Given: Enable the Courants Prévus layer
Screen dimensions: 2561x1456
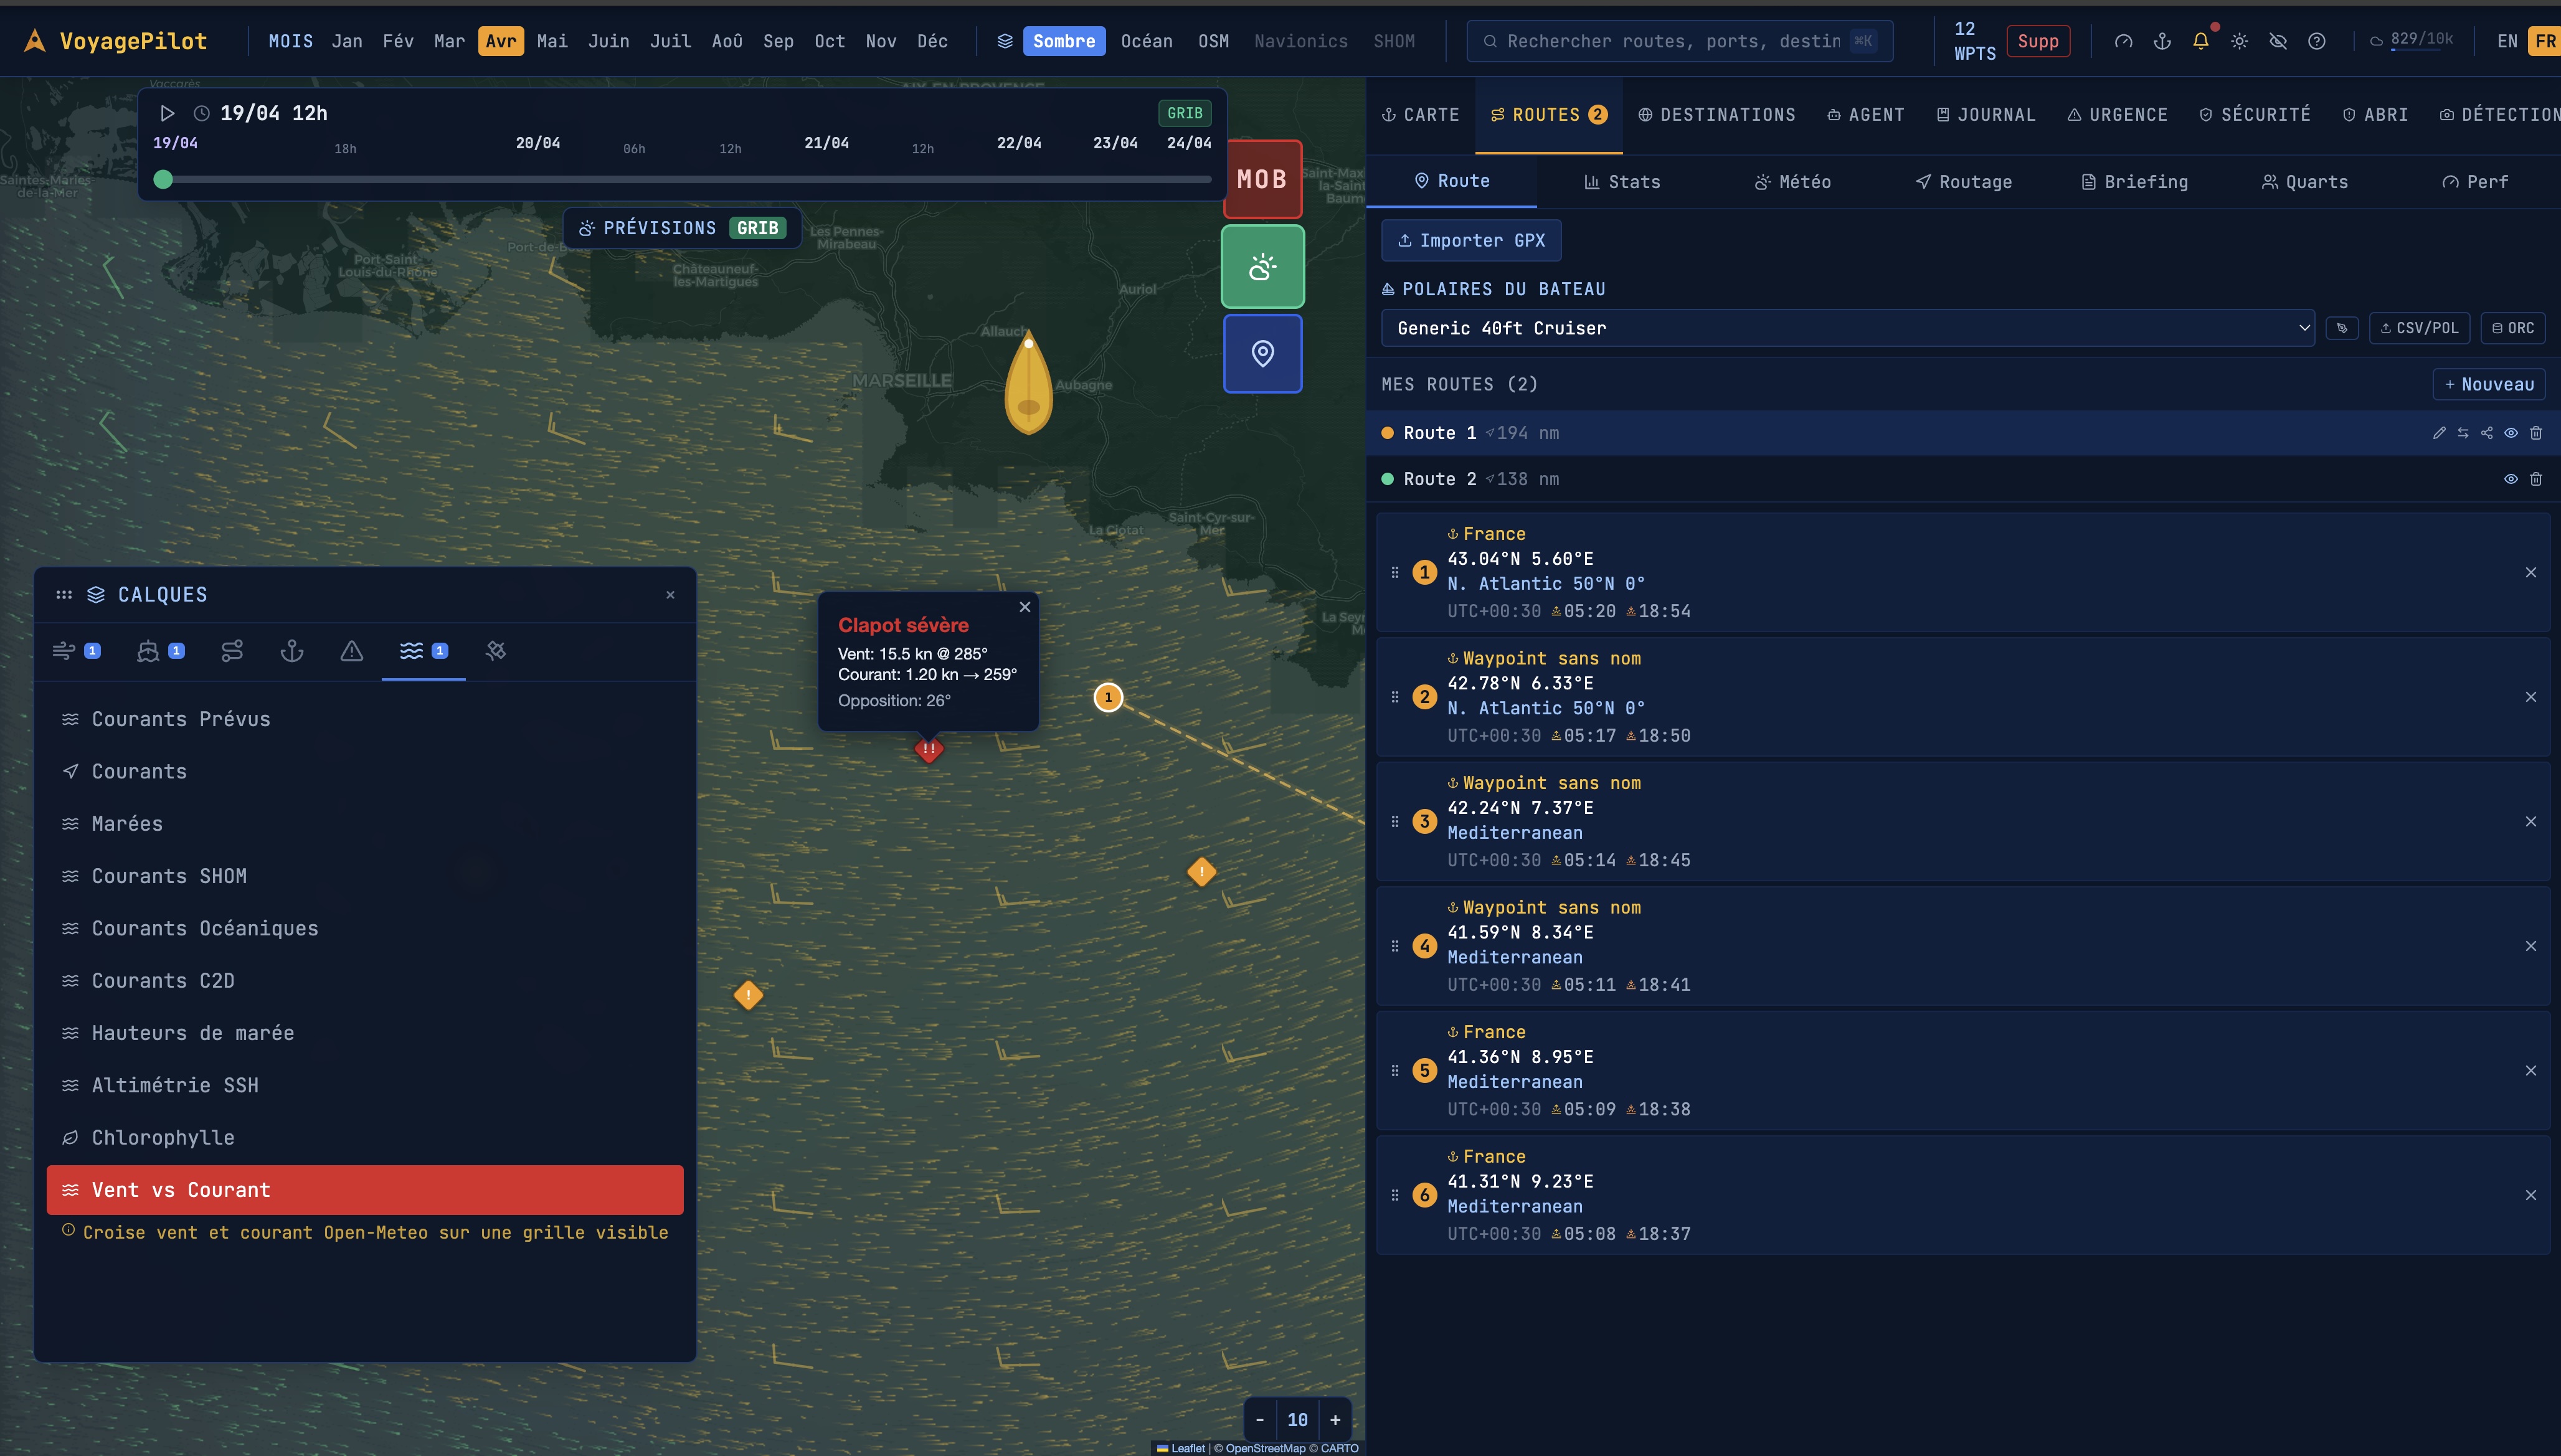Looking at the screenshot, I should pos(365,719).
